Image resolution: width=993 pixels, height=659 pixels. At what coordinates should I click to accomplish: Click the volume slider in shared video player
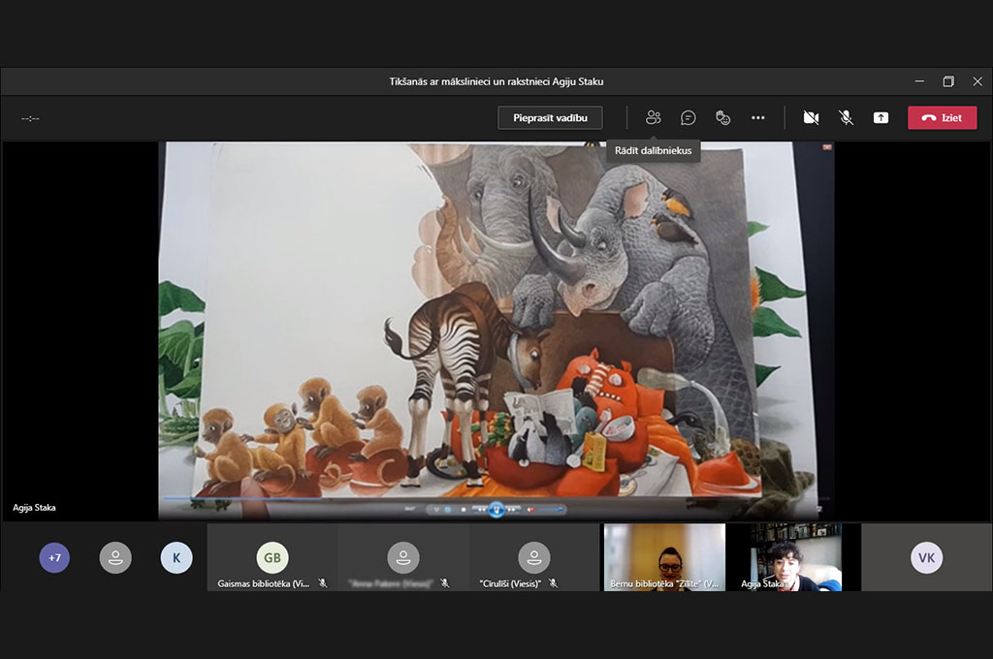[551, 509]
